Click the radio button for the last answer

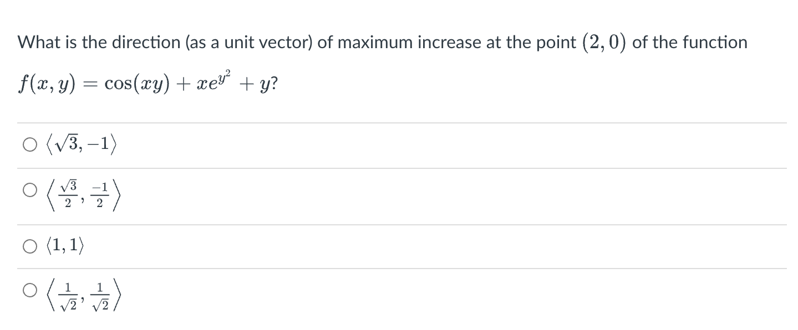click(x=29, y=290)
